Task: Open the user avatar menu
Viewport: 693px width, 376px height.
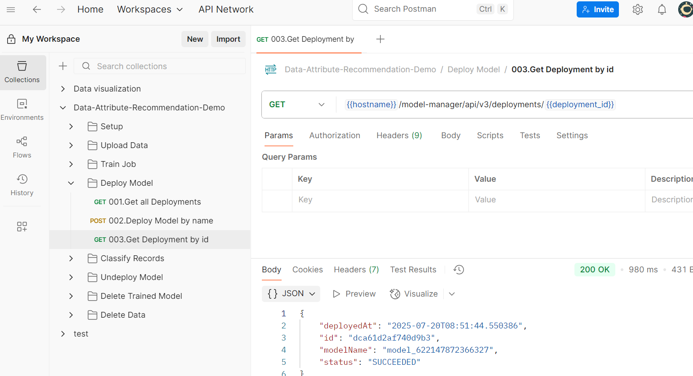Action: (685, 9)
